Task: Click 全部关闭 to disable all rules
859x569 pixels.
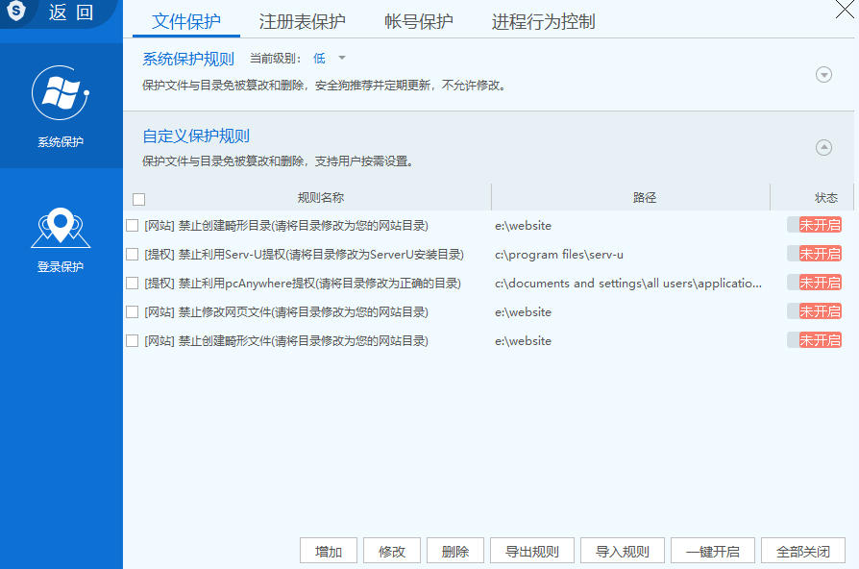Action: click(802, 550)
